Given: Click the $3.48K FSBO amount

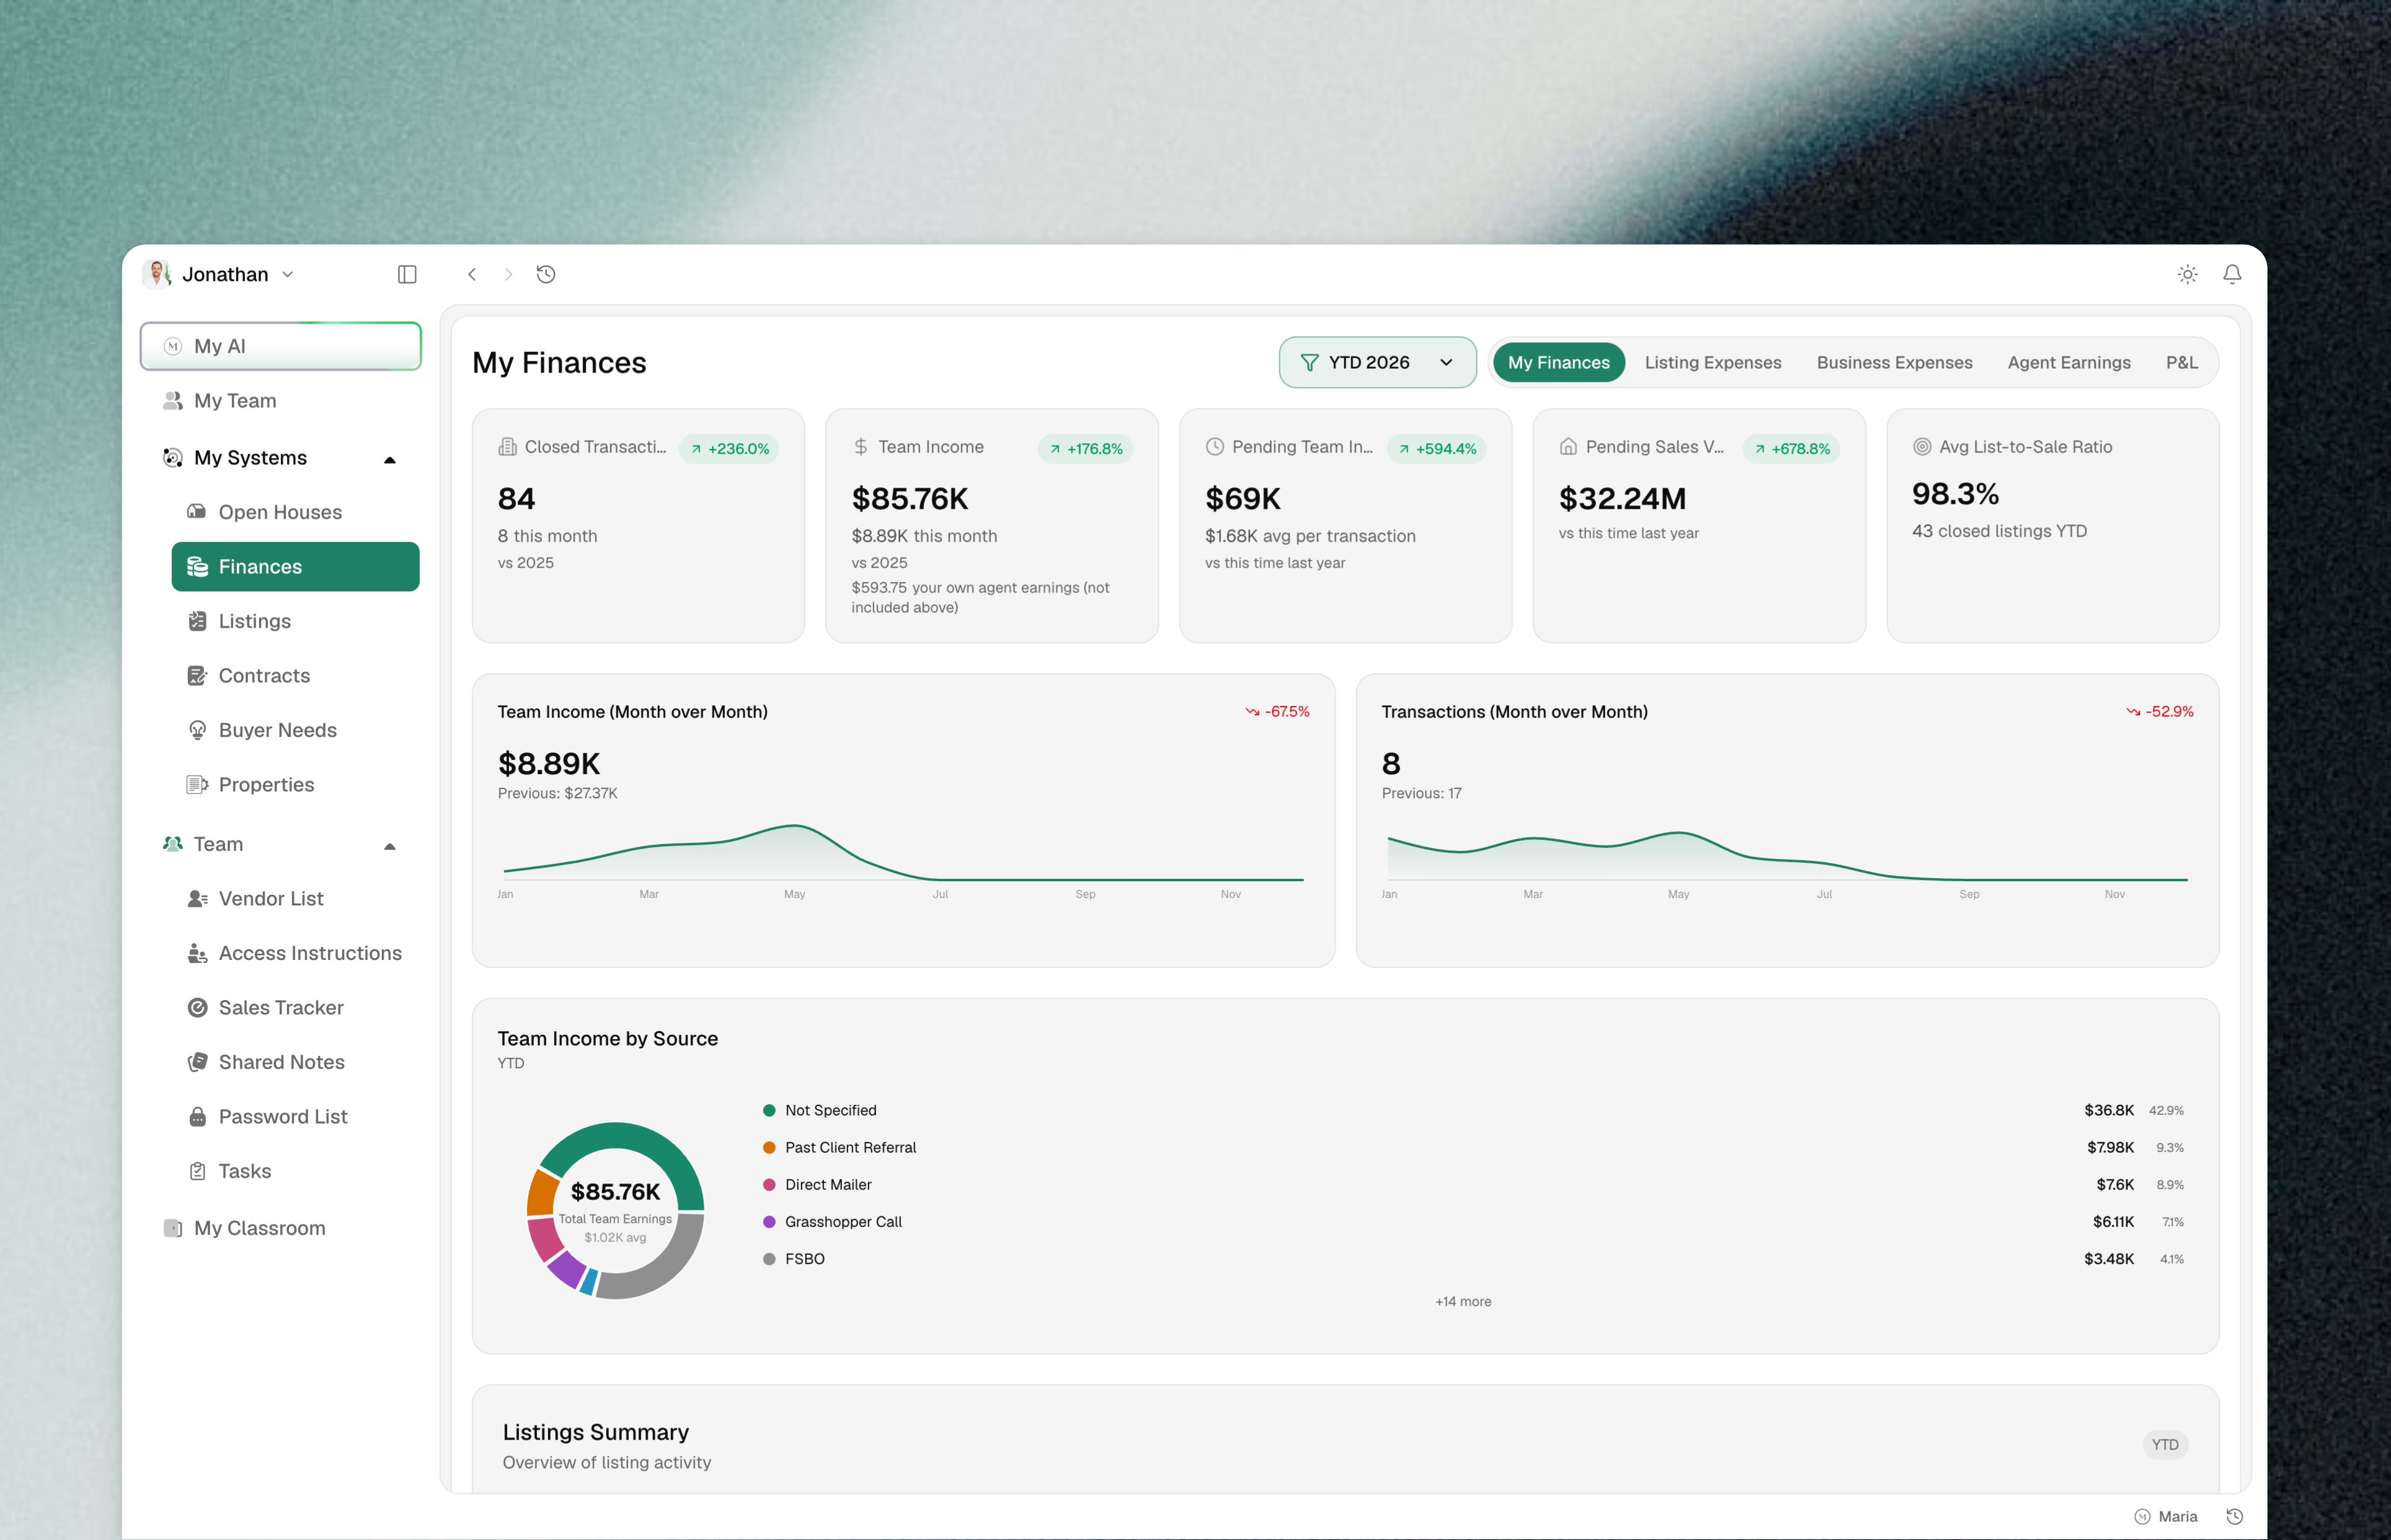Looking at the screenshot, I should click(x=2109, y=1259).
